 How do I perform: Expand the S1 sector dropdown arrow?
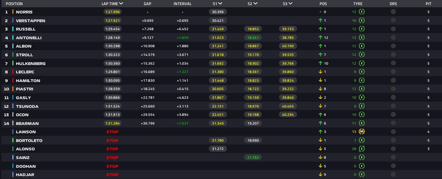(x=220, y=4)
